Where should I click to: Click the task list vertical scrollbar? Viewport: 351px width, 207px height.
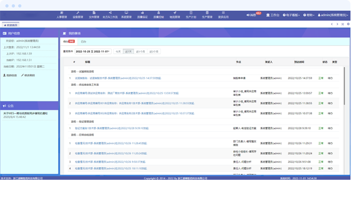click(x=344, y=86)
